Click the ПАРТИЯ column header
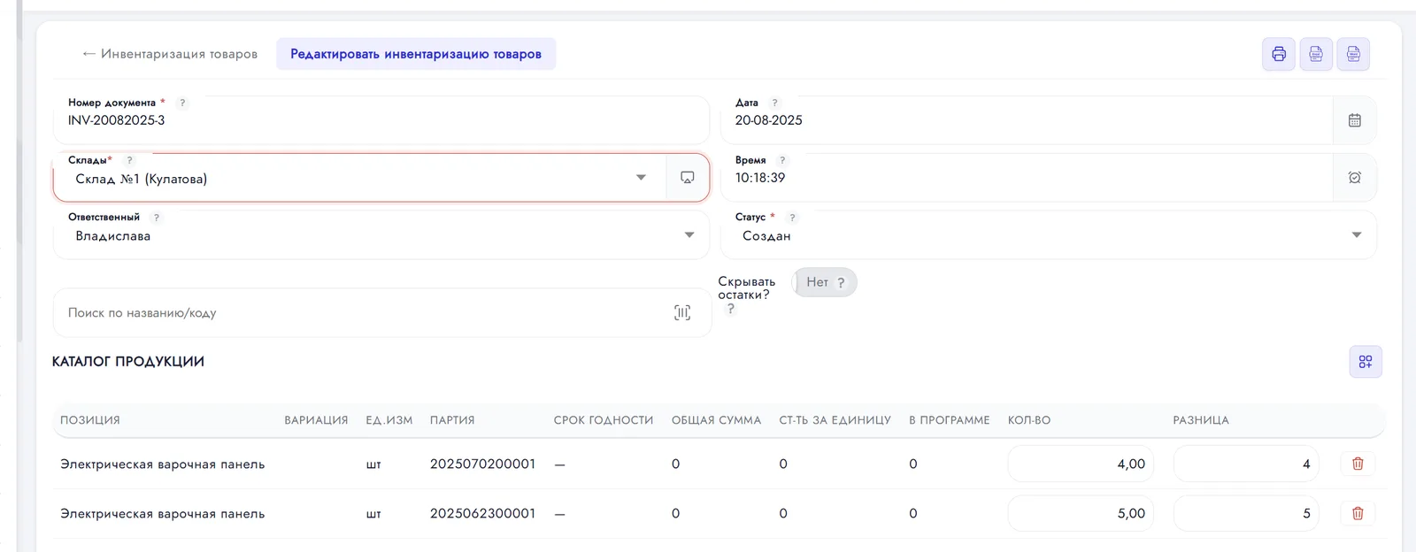The height and width of the screenshot is (552, 1416). tap(452, 420)
